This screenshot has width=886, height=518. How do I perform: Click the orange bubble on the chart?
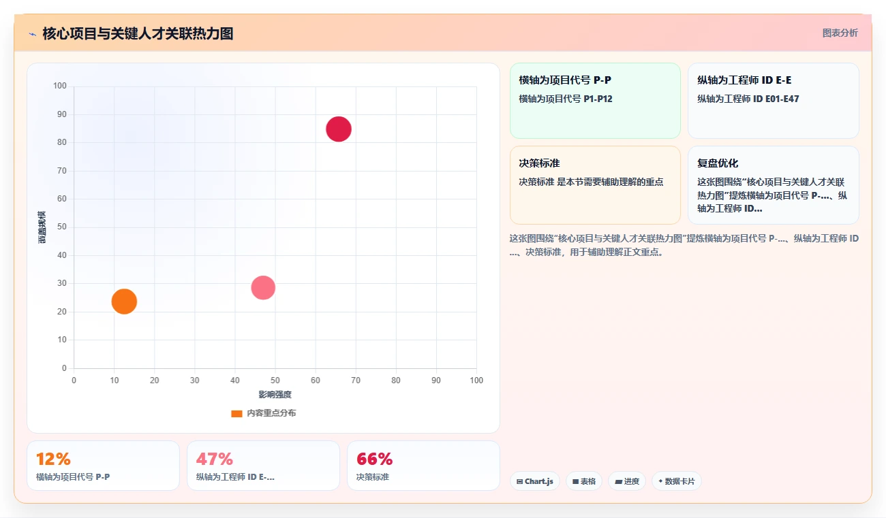click(x=124, y=301)
